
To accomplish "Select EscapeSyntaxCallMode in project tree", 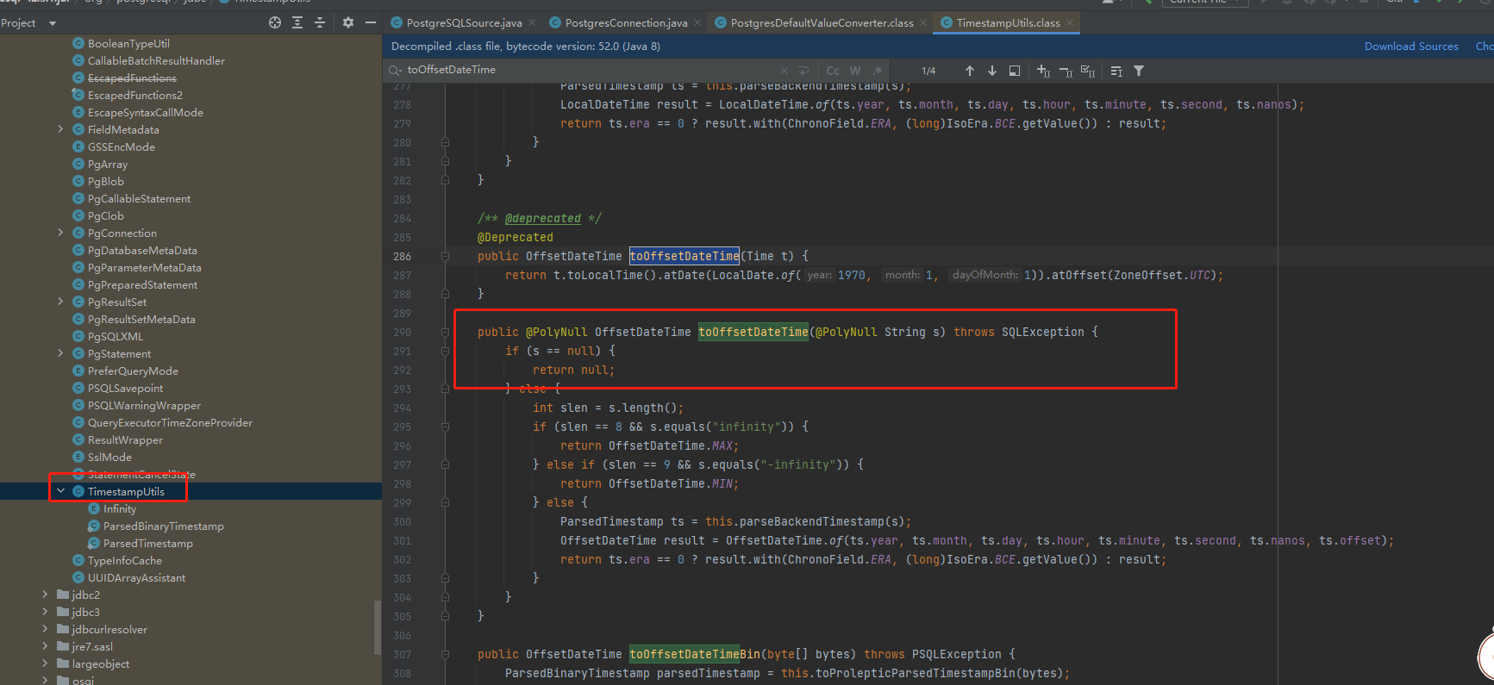I will pyautogui.click(x=145, y=112).
